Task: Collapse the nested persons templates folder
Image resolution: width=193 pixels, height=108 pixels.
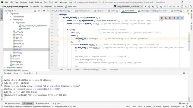Action: pos(14,22)
